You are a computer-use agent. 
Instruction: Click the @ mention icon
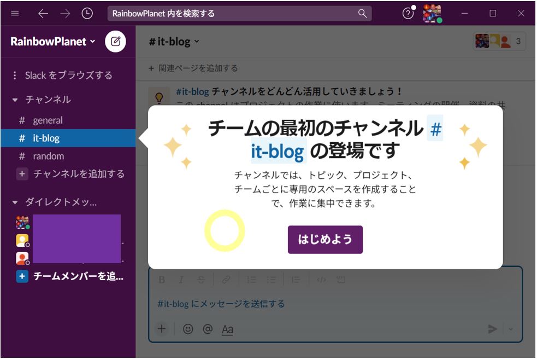(x=208, y=329)
